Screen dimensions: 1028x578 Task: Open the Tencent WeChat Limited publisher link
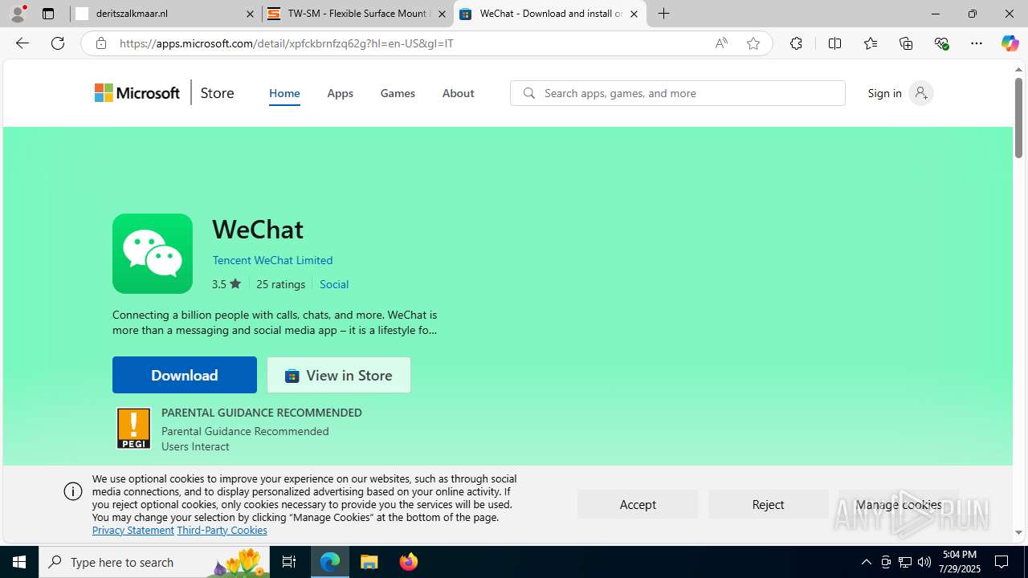[272, 260]
